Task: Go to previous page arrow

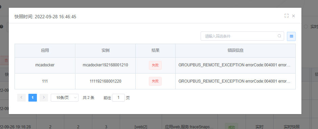Action: tap(21, 98)
